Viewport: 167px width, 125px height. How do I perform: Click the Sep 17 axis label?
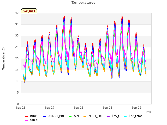tap(50, 108)
